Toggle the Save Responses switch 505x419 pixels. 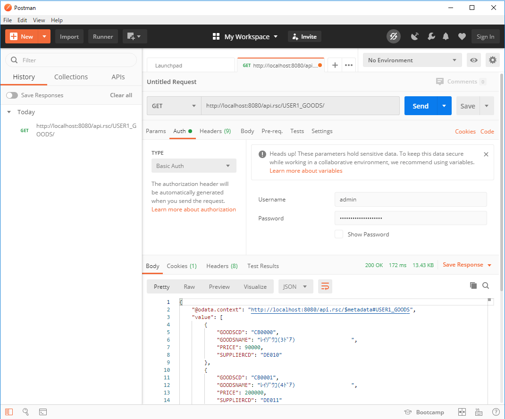click(x=12, y=95)
